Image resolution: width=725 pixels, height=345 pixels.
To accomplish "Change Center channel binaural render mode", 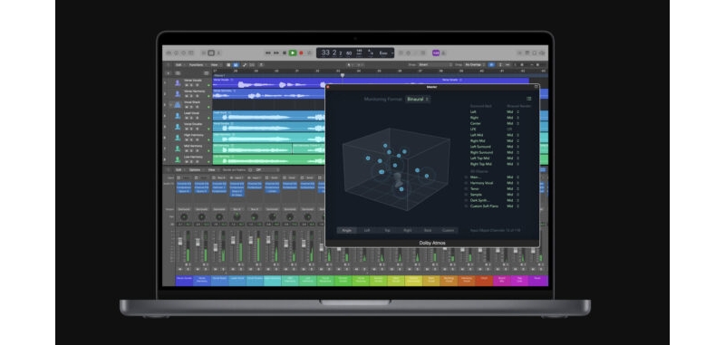I will (x=513, y=124).
